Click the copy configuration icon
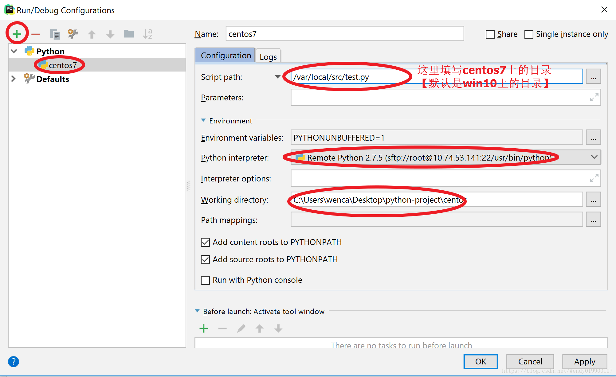The width and height of the screenshot is (616, 377). tap(55, 34)
